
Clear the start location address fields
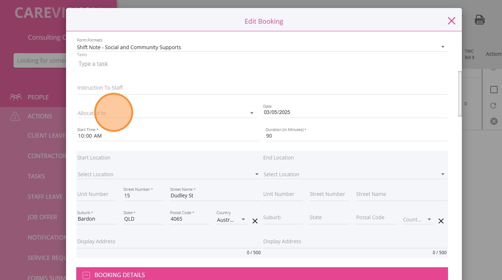255,221
